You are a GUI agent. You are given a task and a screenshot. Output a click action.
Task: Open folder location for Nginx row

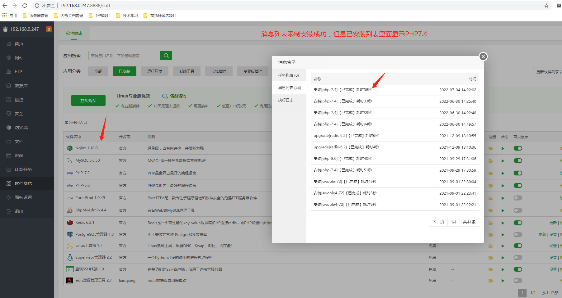[x=491, y=148]
